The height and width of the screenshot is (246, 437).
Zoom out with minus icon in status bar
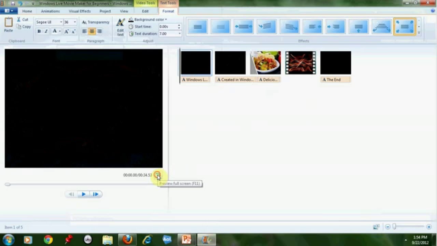(387, 227)
